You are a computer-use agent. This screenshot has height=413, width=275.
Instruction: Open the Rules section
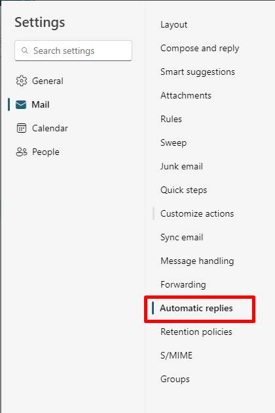pos(171,119)
